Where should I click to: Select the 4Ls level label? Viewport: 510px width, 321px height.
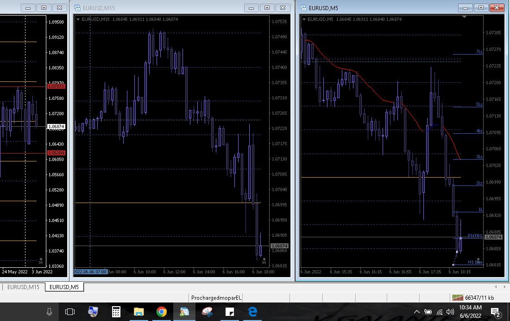click(x=479, y=130)
